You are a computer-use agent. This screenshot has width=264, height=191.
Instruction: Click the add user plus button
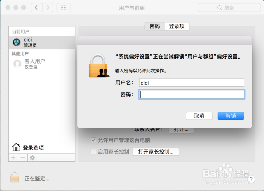[x=13, y=158]
